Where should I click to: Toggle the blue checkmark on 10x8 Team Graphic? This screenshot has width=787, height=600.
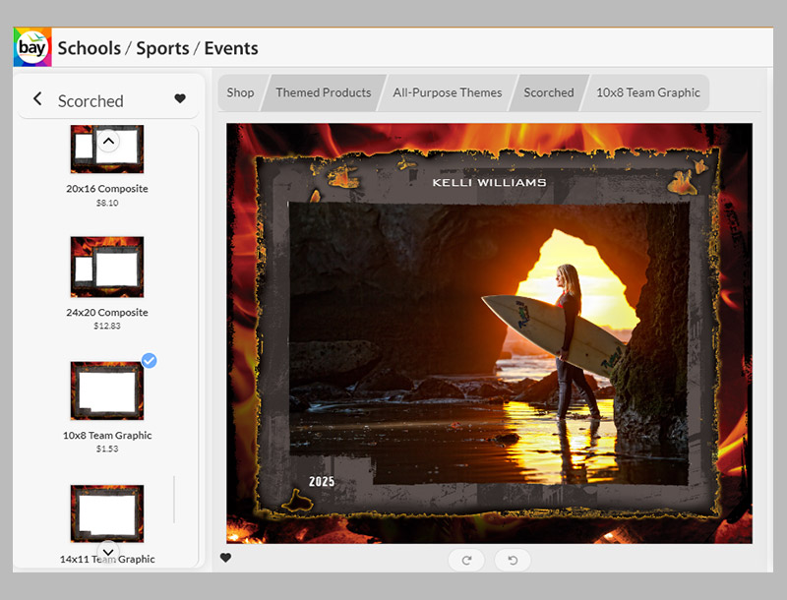[149, 361]
